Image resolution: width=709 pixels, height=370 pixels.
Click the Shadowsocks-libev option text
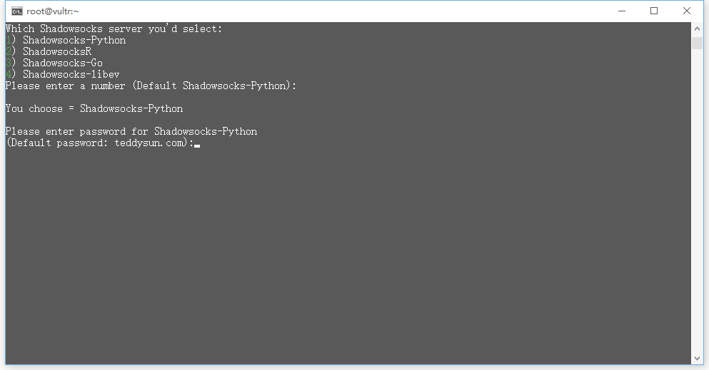click(71, 75)
